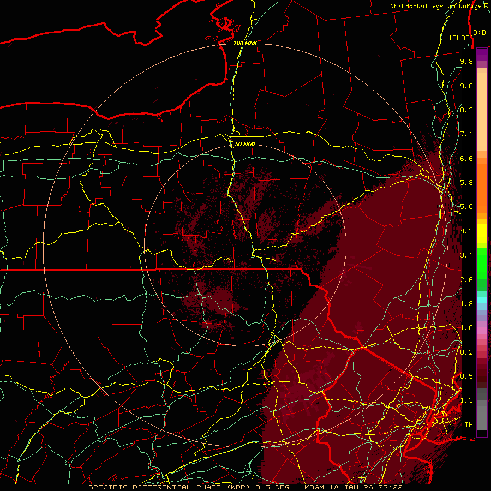Click the 1.8 value on the color scale
491x491 pixels.
(466, 304)
